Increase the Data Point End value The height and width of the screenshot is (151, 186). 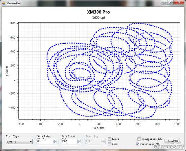[x=79, y=140]
